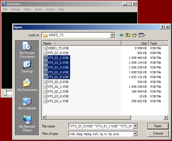The width and height of the screenshot is (172, 141).
Task: Open the Stream menu in DGIndex
Action: tap(16, 9)
